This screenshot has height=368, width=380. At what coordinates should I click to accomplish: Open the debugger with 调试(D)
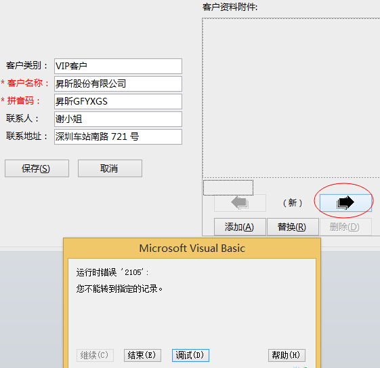tap(190, 355)
